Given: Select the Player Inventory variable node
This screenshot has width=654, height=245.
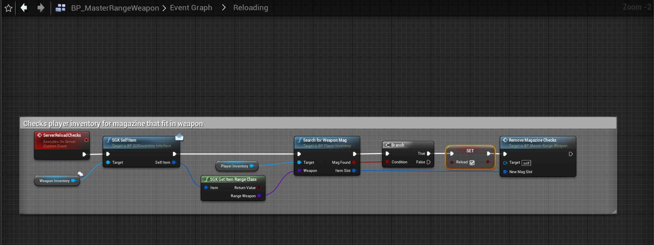Looking at the screenshot, I should [234, 166].
